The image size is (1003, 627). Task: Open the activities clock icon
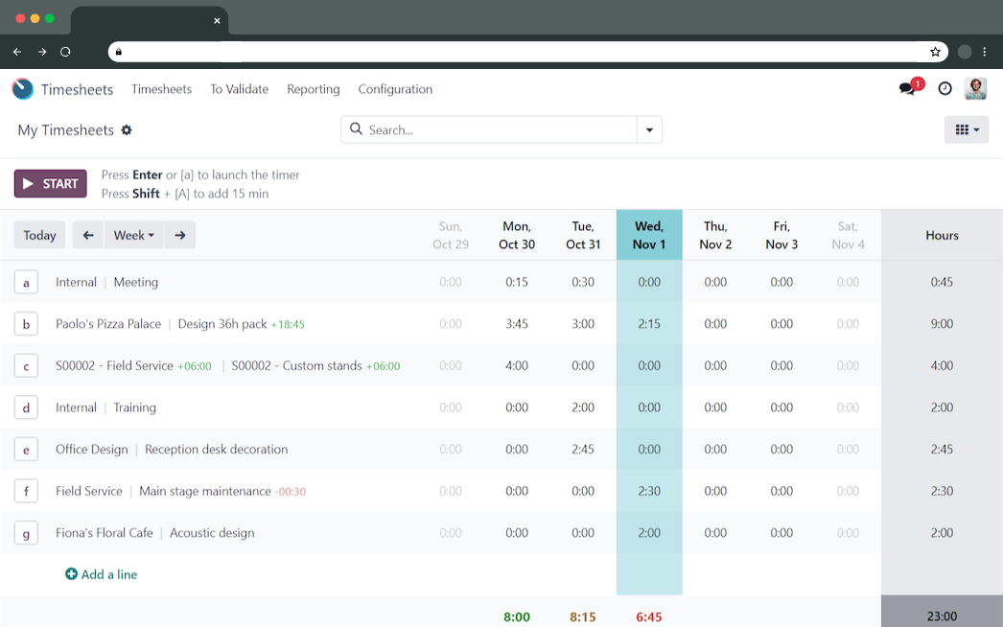[945, 89]
